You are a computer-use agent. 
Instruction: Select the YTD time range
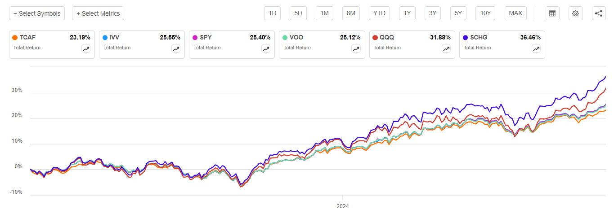[x=379, y=13]
